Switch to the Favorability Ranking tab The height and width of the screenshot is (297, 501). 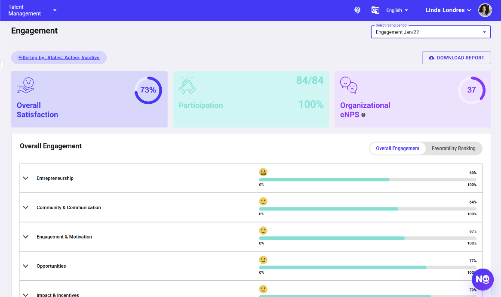pos(453,148)
